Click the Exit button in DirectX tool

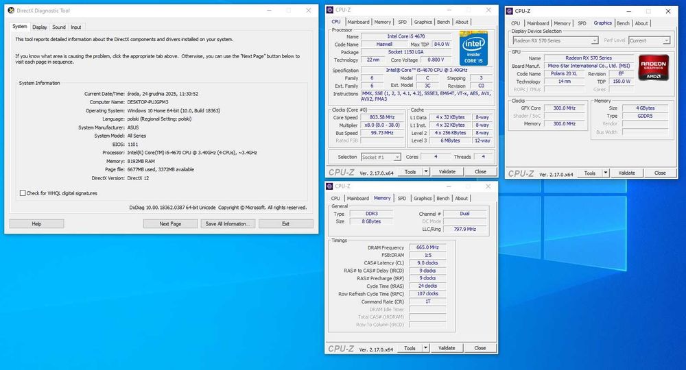click(285, 223)
